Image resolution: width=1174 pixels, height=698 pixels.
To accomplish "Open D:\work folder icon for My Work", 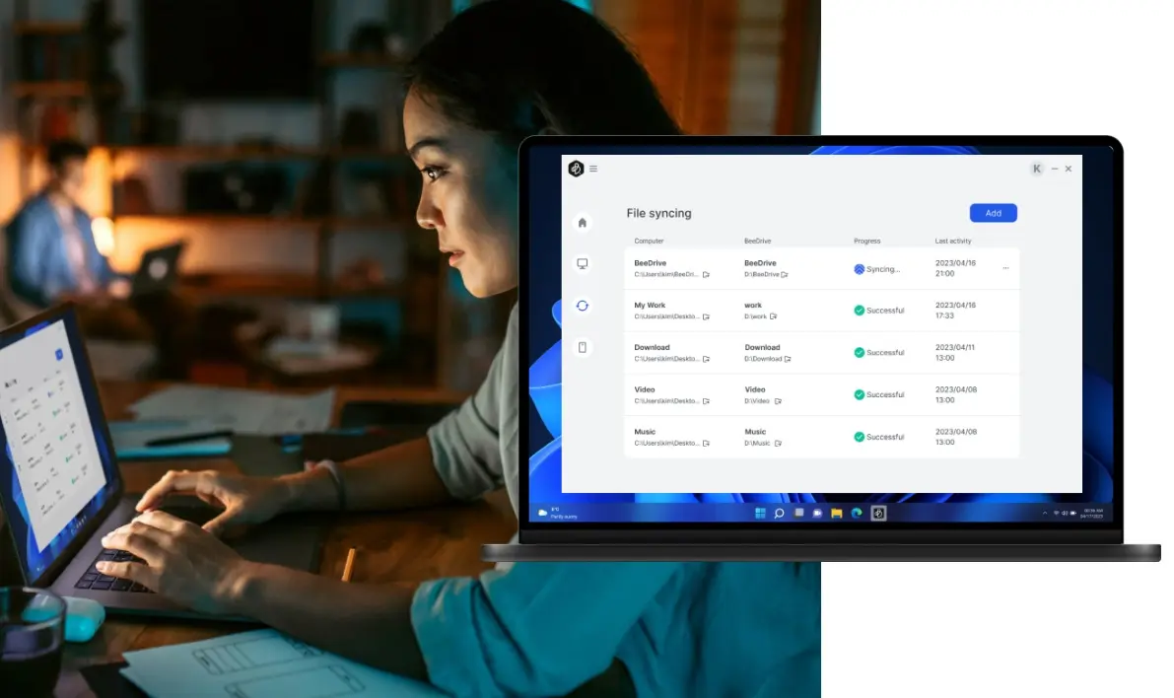I will (774, 316).
